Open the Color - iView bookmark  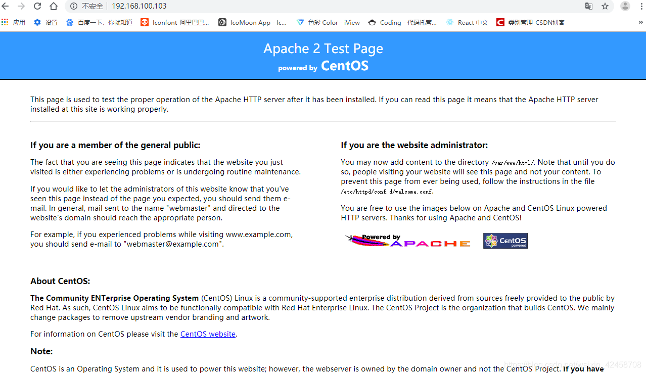(329, 22)
